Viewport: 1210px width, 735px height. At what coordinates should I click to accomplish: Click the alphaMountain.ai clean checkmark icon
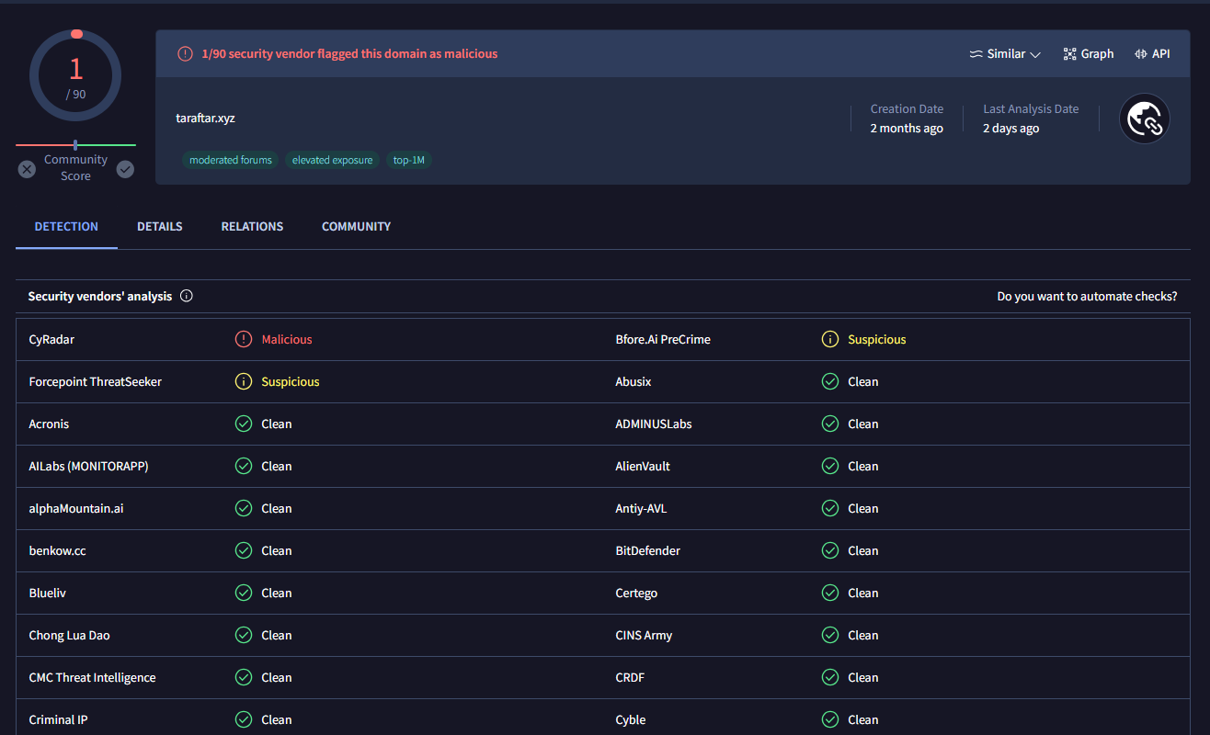244,508
